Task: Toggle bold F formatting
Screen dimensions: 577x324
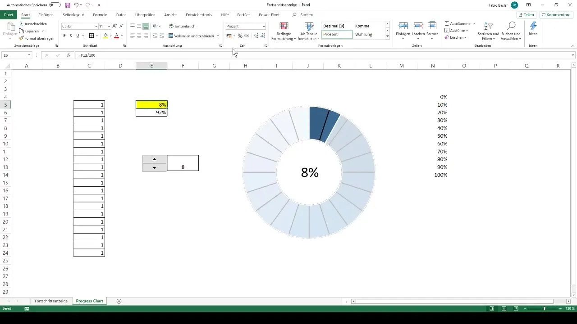Action: click(64, 36)
